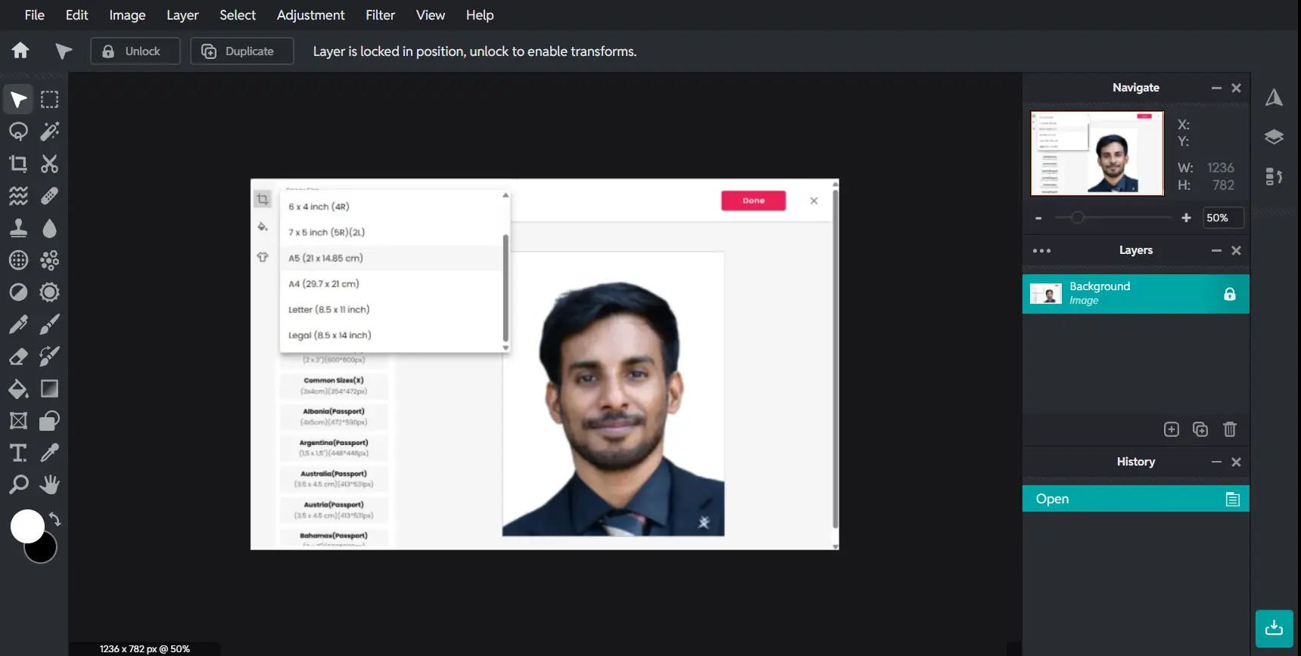Collapse the History panel

[x=1216, y=462]
